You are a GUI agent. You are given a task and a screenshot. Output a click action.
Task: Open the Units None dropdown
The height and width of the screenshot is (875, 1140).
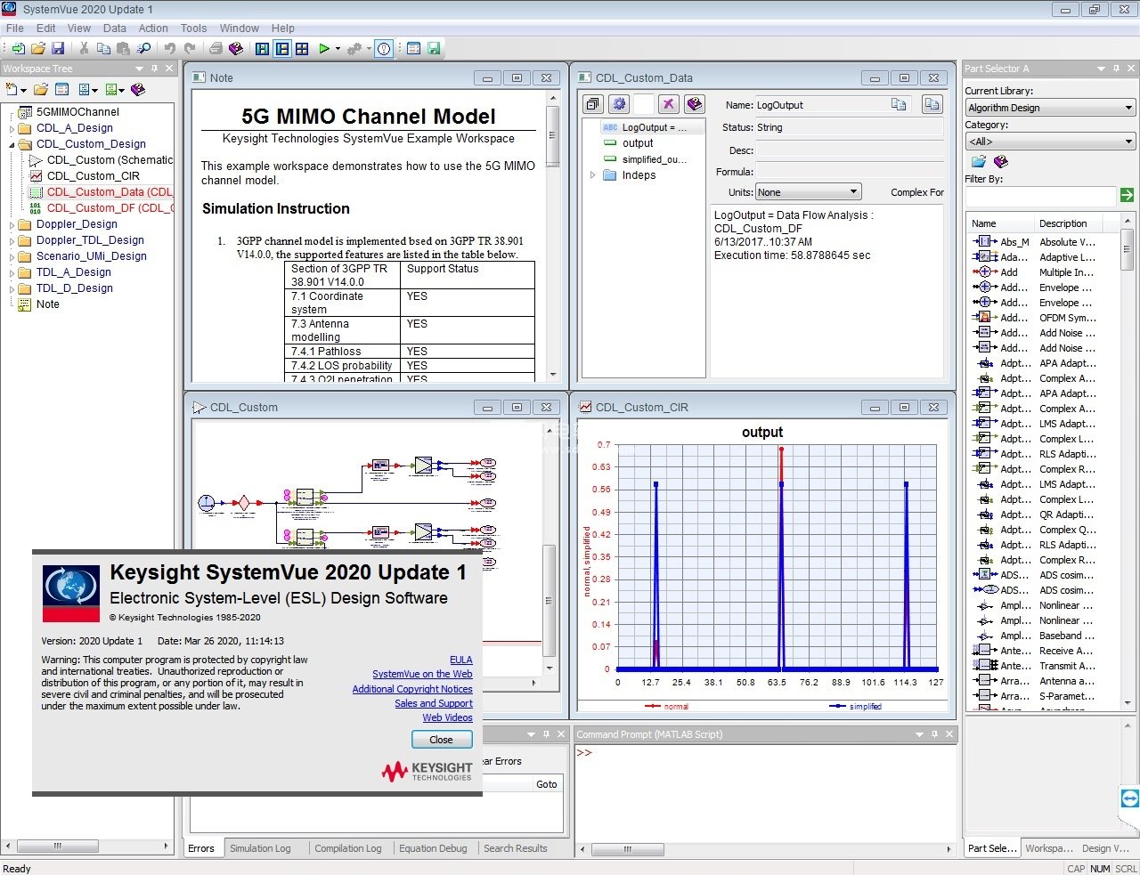(x=809, y=192)
